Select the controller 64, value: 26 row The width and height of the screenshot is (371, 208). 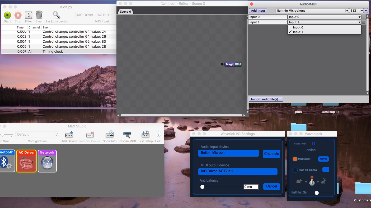point(59,37)
